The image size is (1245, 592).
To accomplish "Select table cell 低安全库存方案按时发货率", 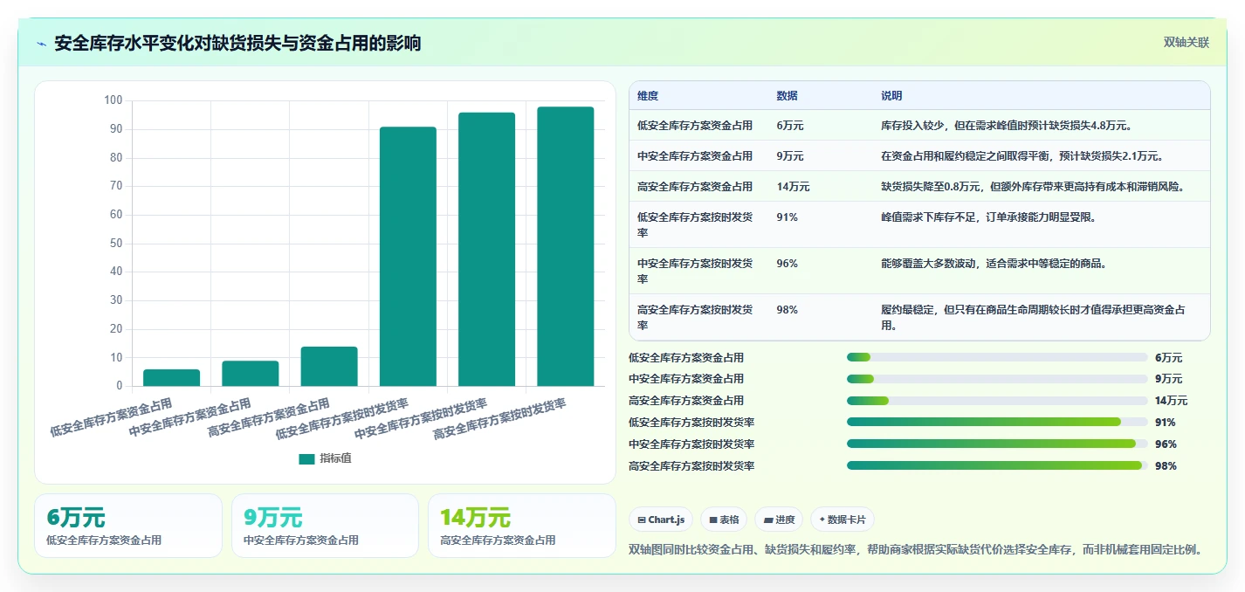I will (x=695, y=224).
